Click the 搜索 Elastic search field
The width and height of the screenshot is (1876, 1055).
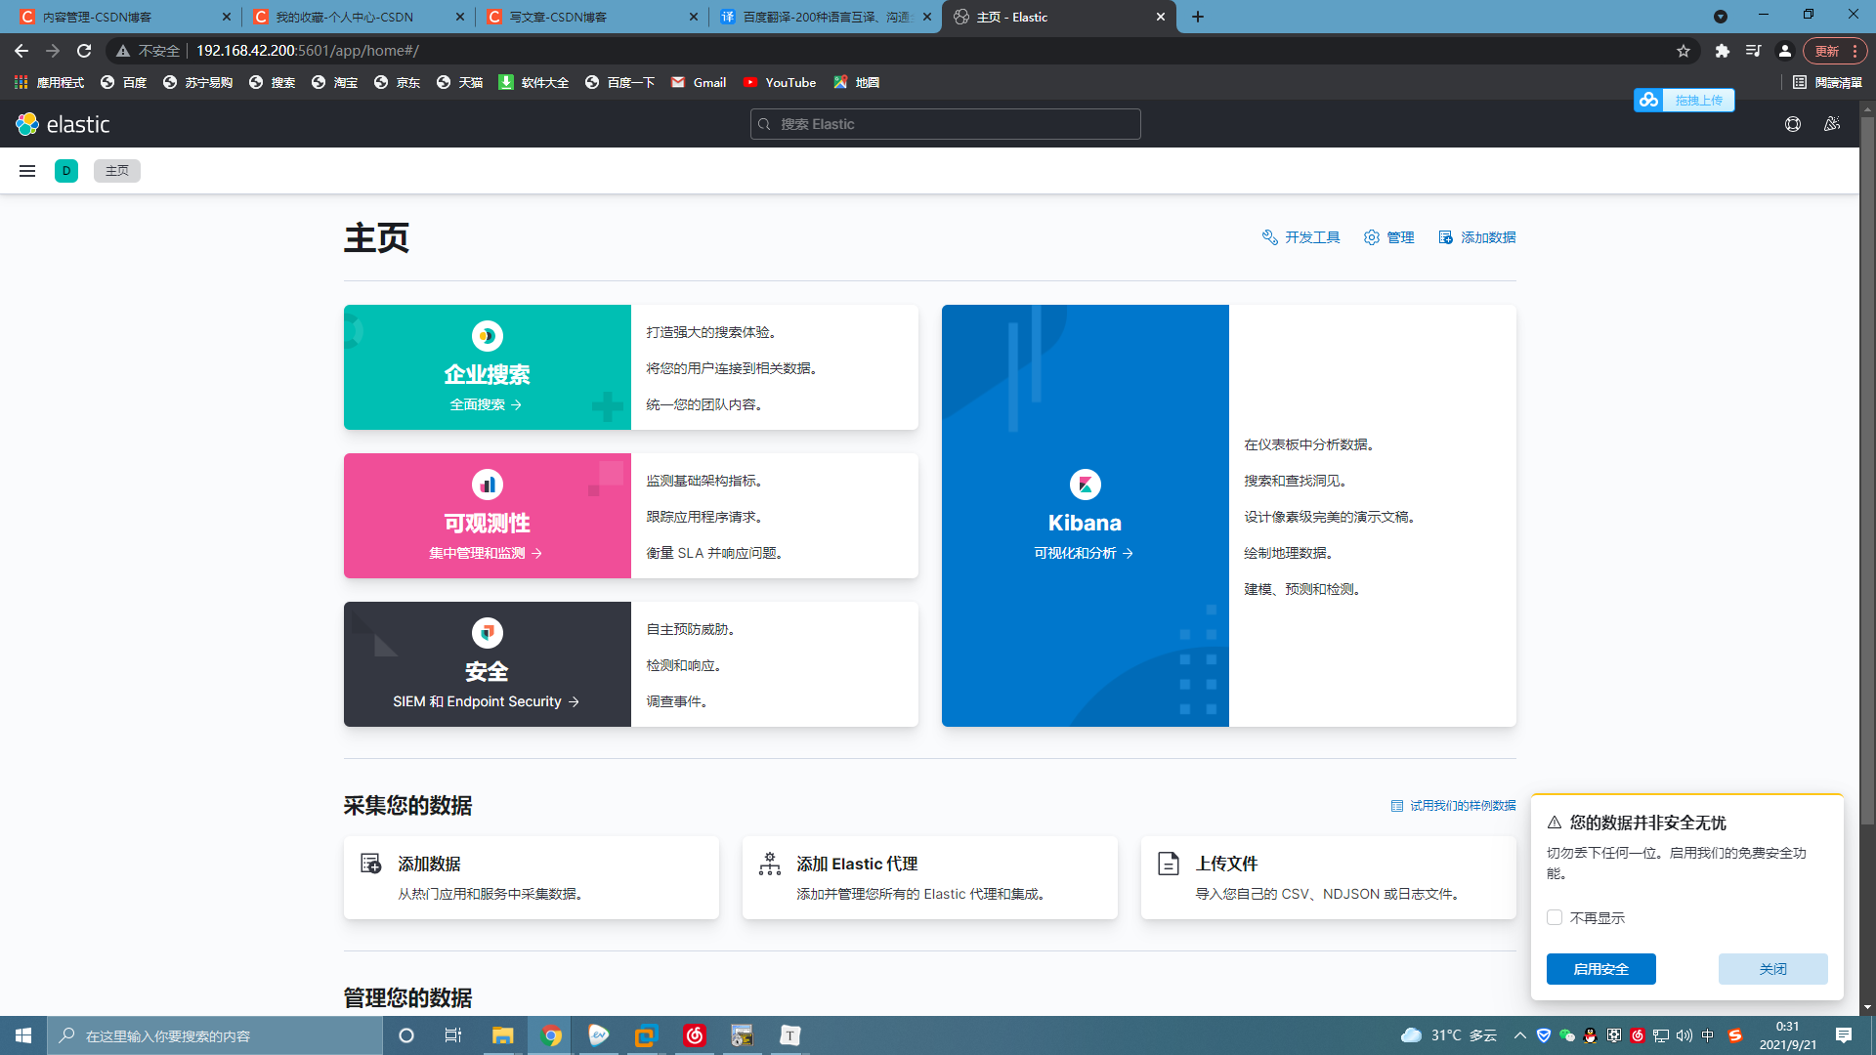(x=945, y=124)
